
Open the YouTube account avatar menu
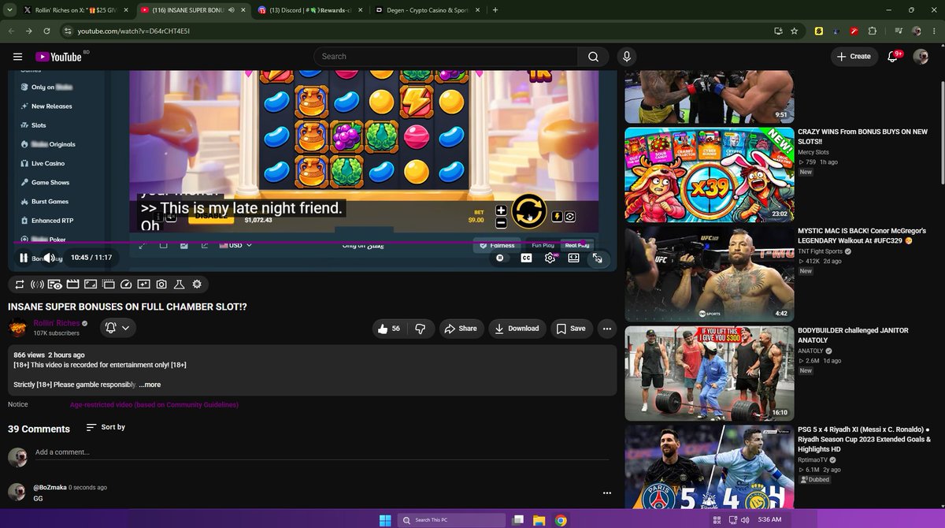[921, 57]
